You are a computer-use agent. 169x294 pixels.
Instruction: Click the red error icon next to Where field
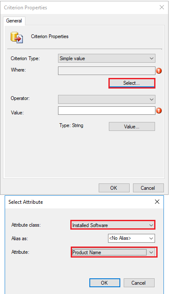(x=159, y=71)
